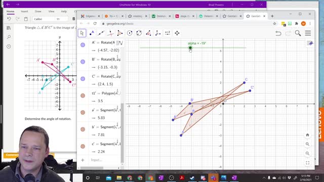Open File Explorer from the taskbar
This screenshot has width=324, height=182.
click(119, 177)
